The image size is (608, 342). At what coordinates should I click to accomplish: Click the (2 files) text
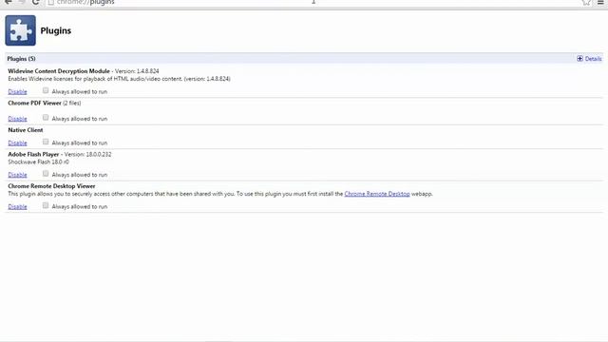tap(72, 104)
